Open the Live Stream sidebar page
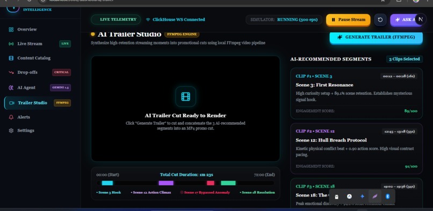433x211 pixels. pos(38,44)
